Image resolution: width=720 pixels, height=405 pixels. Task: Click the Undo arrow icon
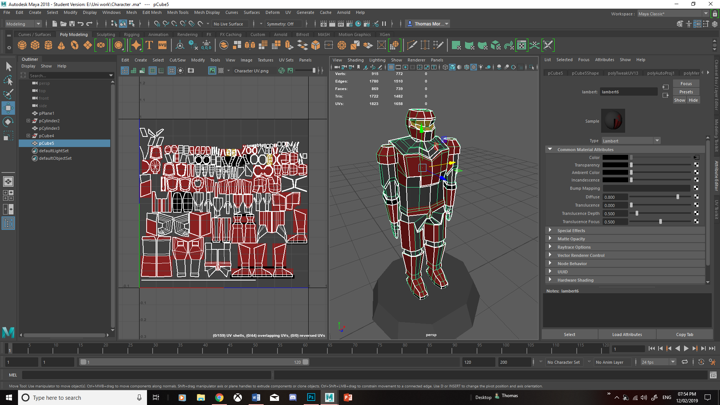pos(81,24)
